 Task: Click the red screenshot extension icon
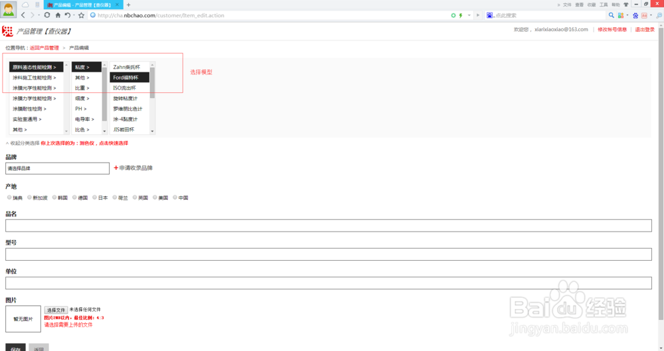point(644,15)
